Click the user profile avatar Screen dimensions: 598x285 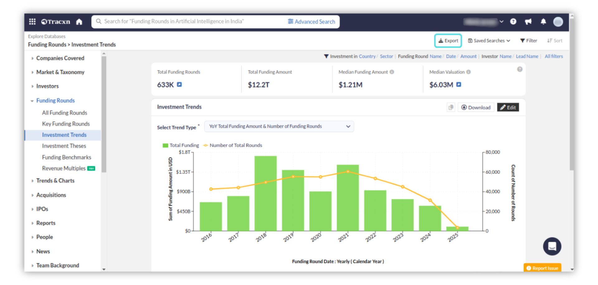pyautogui.click(x=558, y=22)
